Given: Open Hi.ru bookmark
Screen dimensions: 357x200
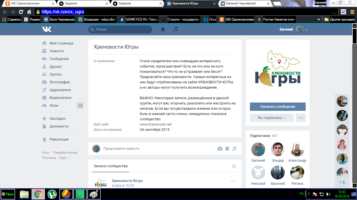Looking at the screenshot, I should [x=210, y=19].
